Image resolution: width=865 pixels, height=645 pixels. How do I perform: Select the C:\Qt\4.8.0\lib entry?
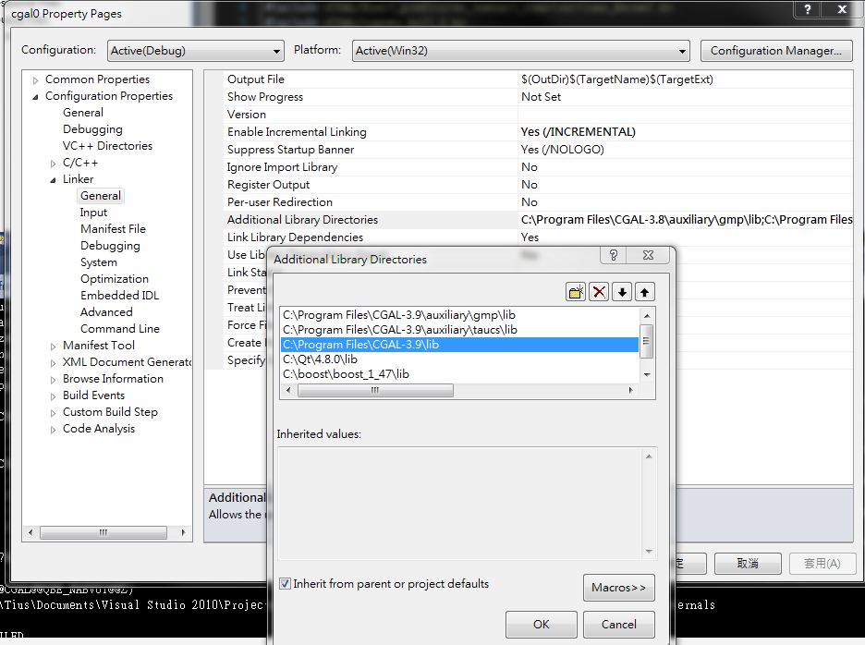pos(459,359)
